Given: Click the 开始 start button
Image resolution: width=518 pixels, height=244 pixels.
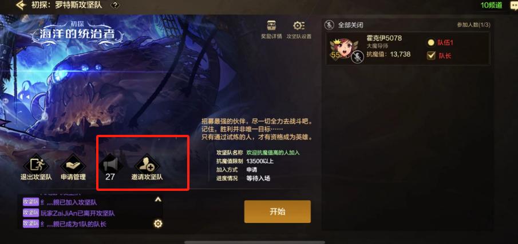Looking at the screenshot, I should 278,211.
